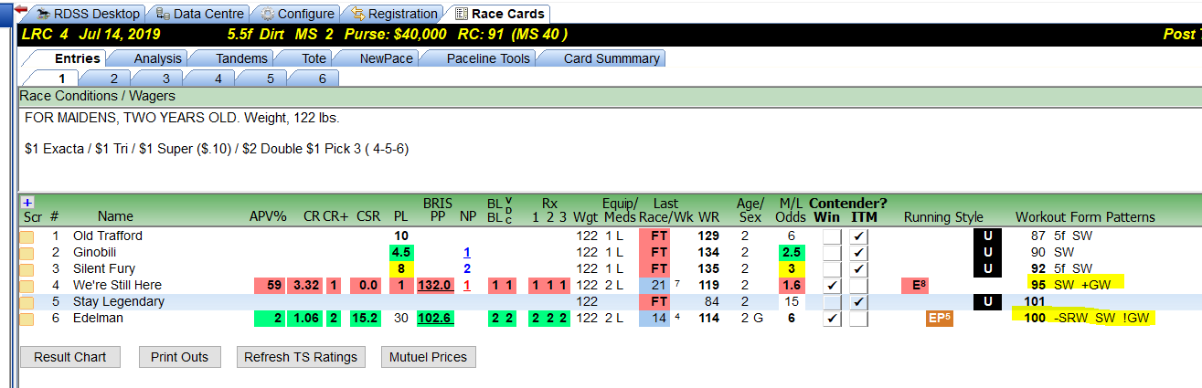Click the horse name Edelman

point(98,319)
